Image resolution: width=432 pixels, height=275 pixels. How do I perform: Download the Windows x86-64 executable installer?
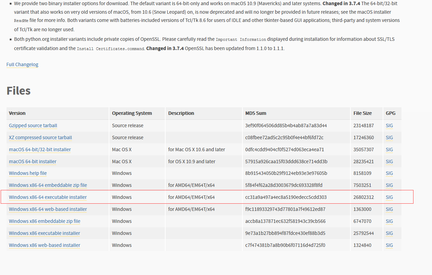point(47,197)
